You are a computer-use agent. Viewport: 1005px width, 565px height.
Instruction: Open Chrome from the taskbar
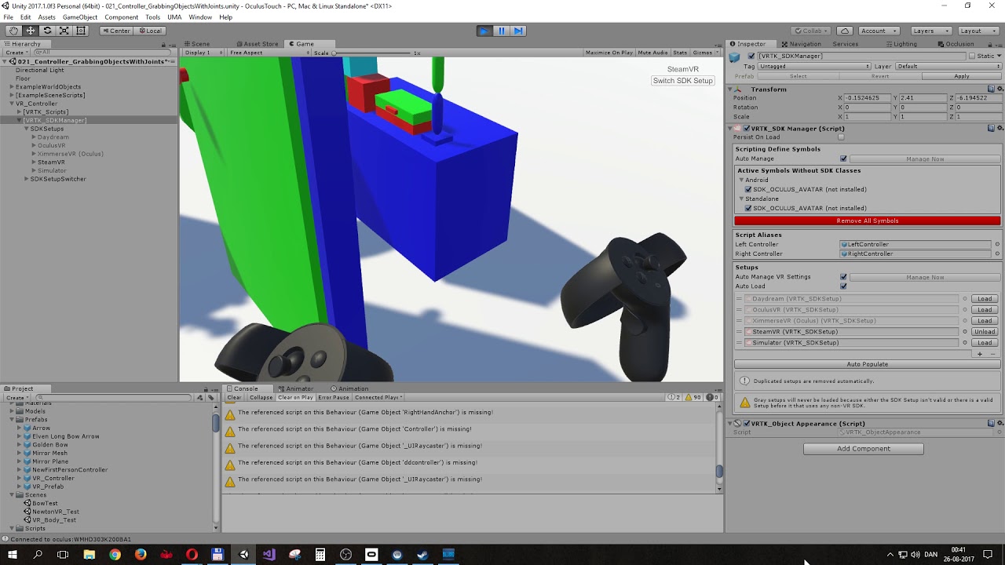(x=115, y=555)
